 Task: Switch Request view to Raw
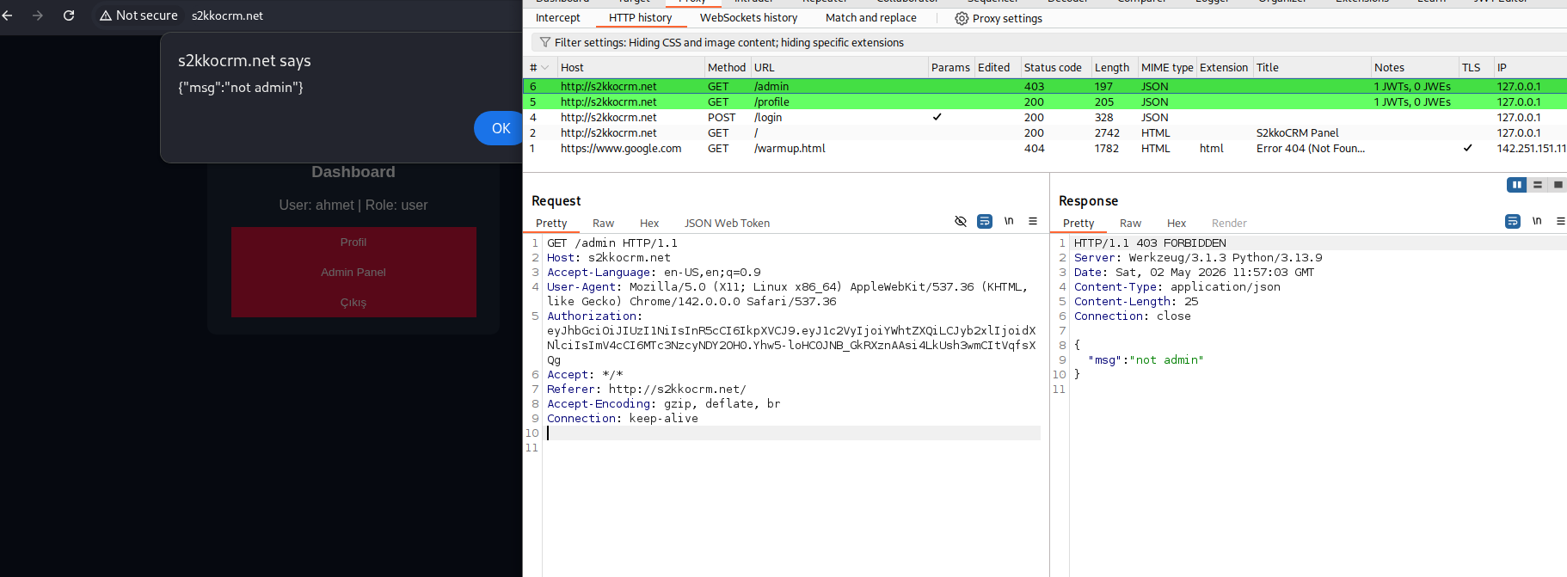point(603,223)
